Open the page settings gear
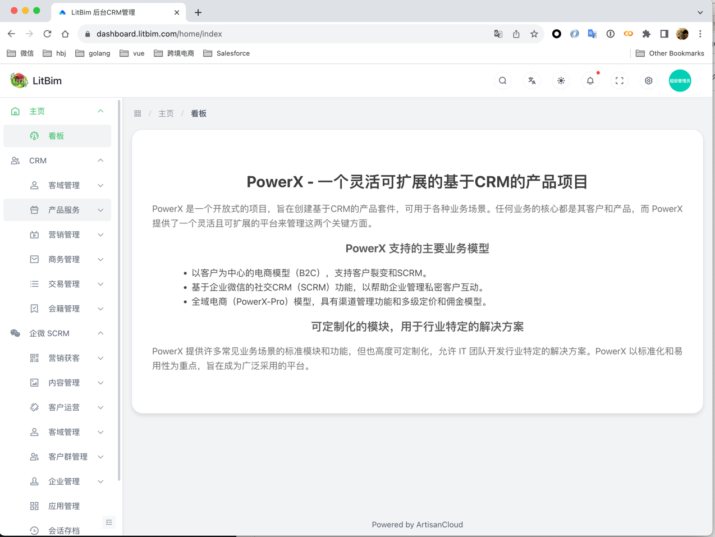The height and width of the screenshot is (537, 715). click(649, 81)
